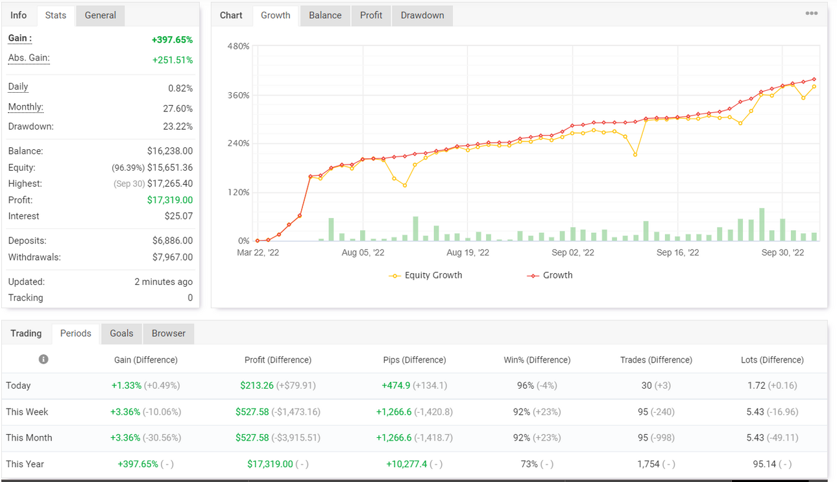Toggle the Equity Growth legend marker
Viewport: 837px width, 482px height.
394,276
